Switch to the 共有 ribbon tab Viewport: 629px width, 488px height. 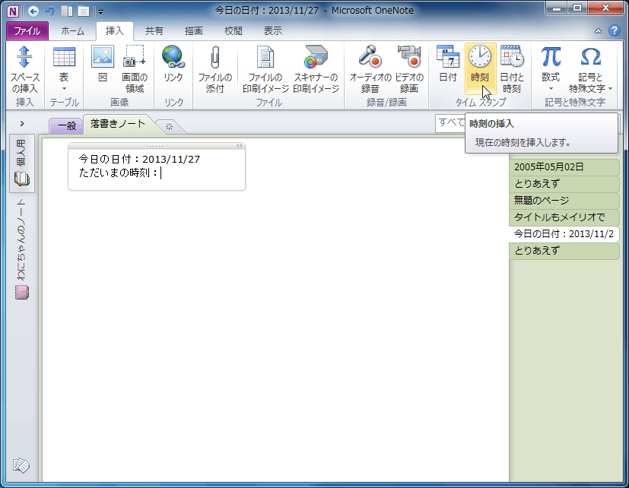point(154,31)
